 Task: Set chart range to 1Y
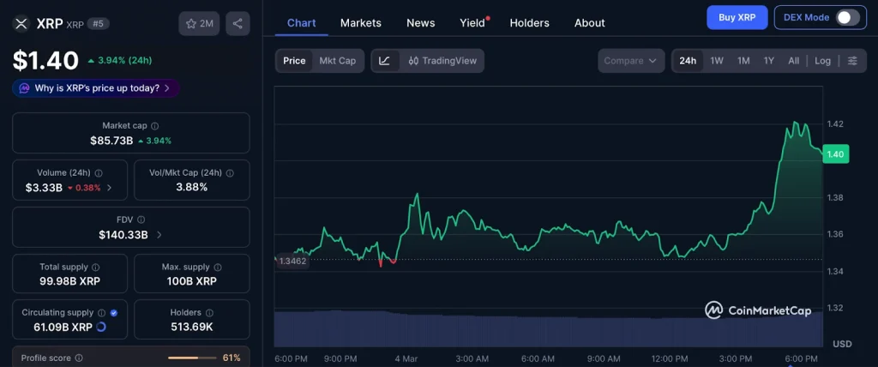pyautogui.click(x=769, y=61)
